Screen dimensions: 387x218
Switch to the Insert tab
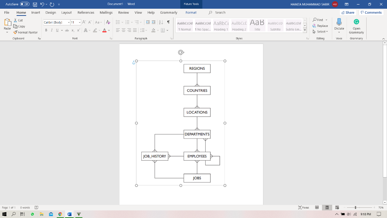(x=36, y=12)
